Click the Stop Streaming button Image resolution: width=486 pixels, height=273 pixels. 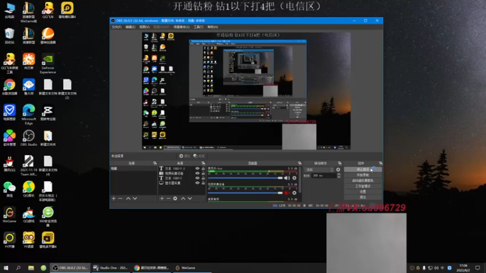[x=363, y=169]
